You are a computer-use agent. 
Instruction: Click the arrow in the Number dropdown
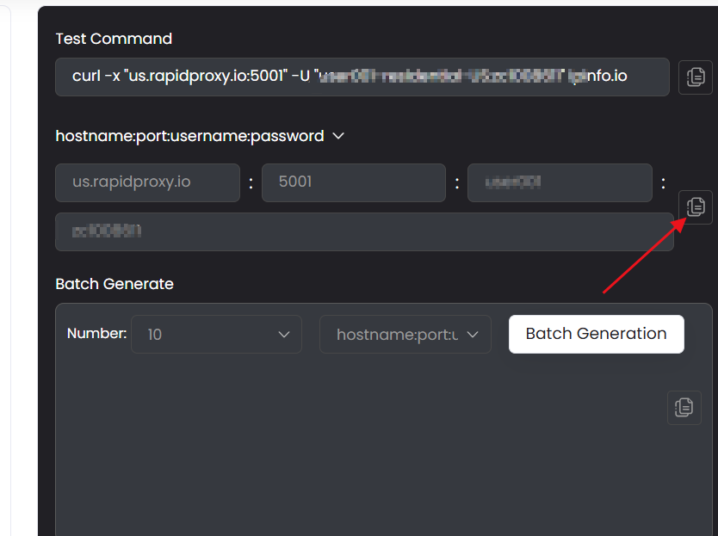click(x=284, y=335)
